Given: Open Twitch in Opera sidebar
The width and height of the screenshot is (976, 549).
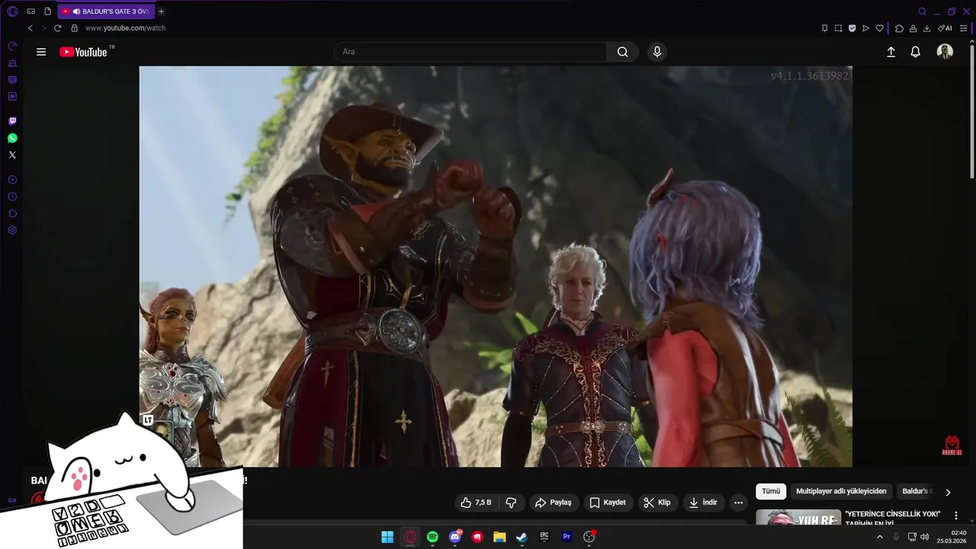Looking at the screenshot, I should click(x=12, y=121).
